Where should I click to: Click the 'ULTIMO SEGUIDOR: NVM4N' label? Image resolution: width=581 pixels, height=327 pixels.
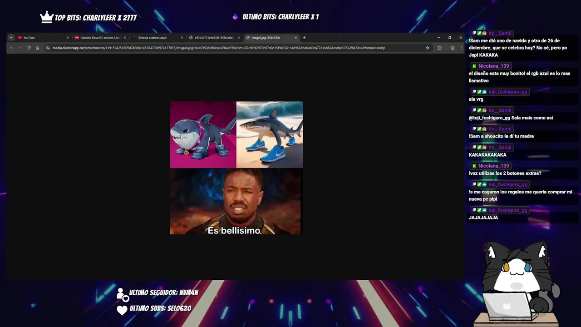coord(164,293)
